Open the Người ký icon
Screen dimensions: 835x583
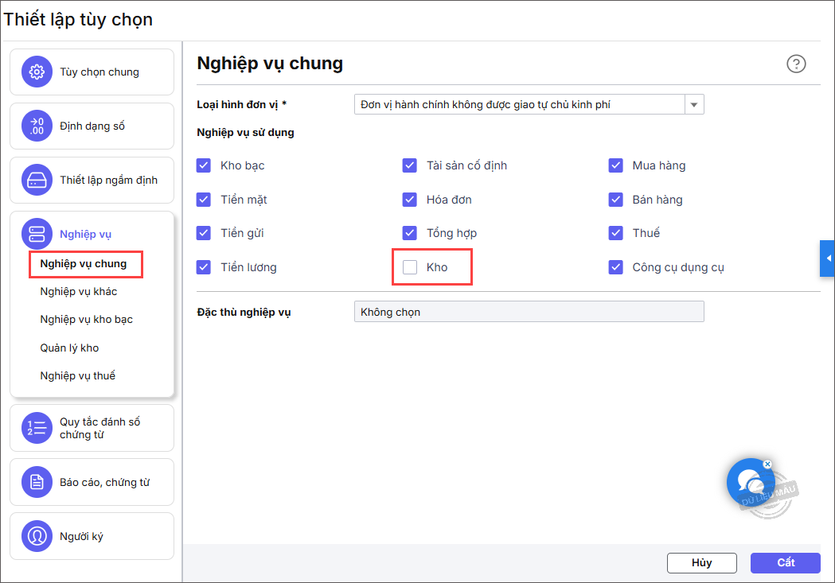[x=37, y=536]
